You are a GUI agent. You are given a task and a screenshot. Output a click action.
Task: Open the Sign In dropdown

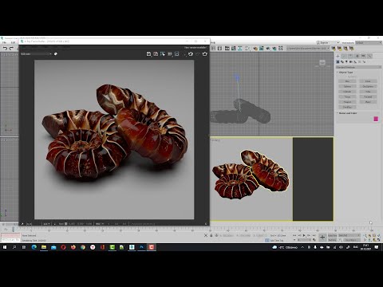click(x=328, y=42)
